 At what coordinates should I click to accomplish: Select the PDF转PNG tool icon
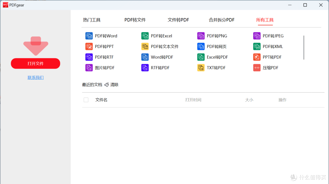pos(201,36)
